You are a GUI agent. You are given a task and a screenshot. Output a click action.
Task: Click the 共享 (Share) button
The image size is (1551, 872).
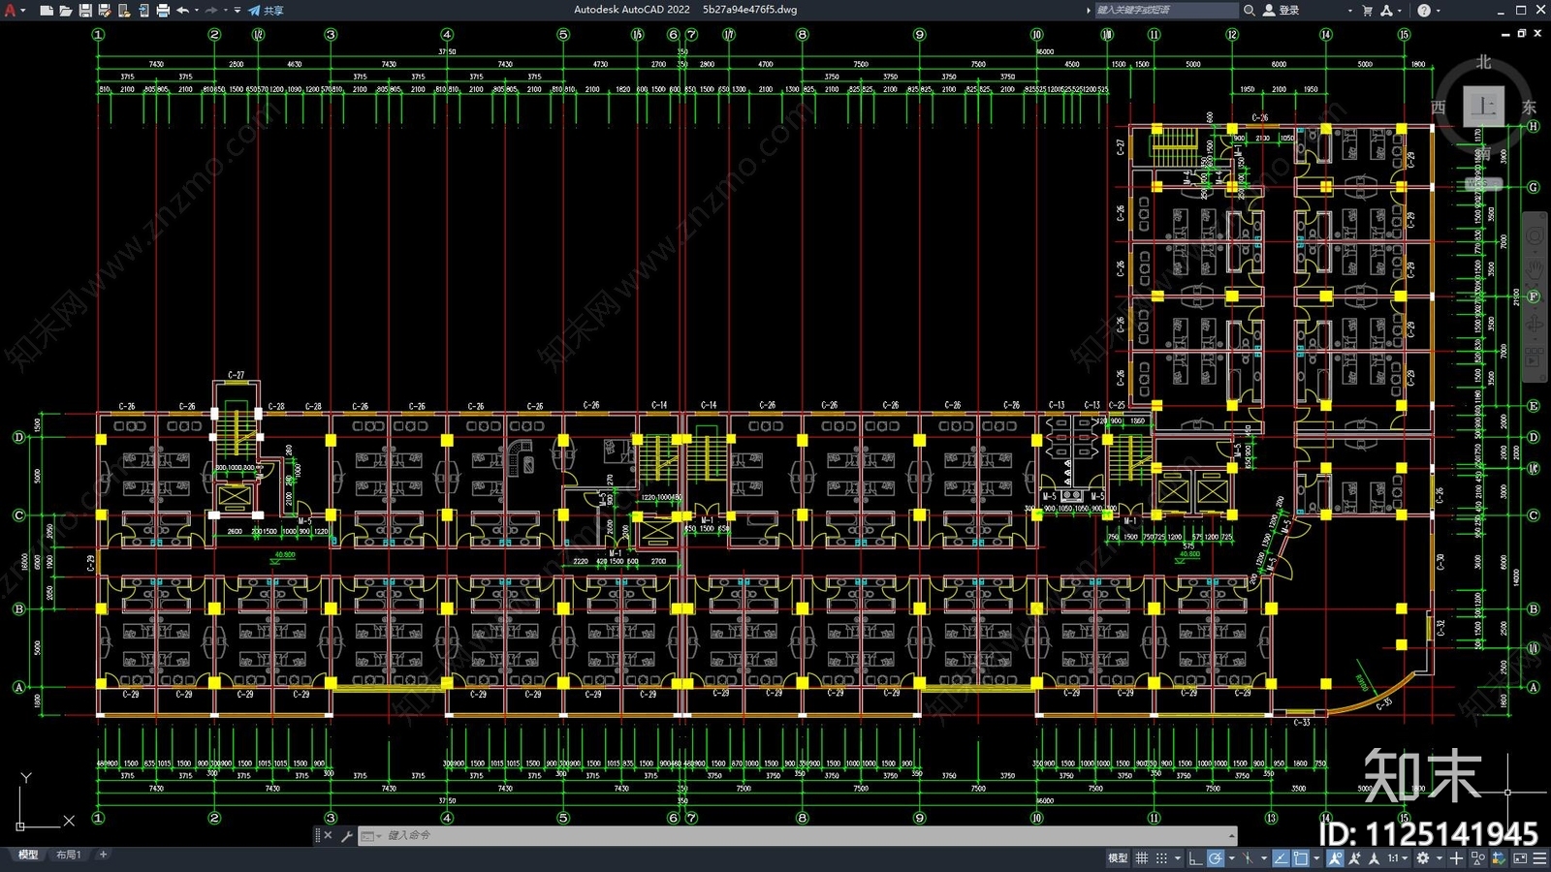click(x=266, y=11)
